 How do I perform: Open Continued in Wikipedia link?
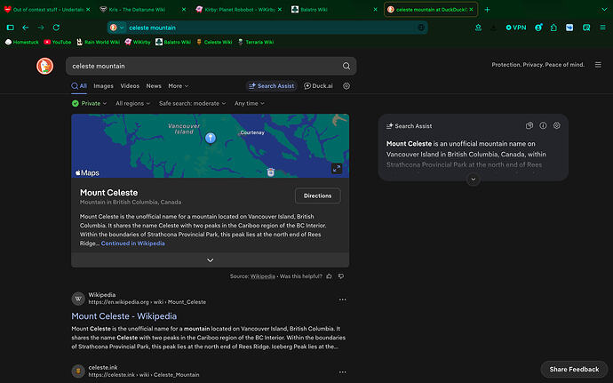click(133, 243)
